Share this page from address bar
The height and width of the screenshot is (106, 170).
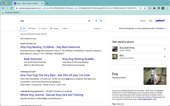[x=141, y=8]
